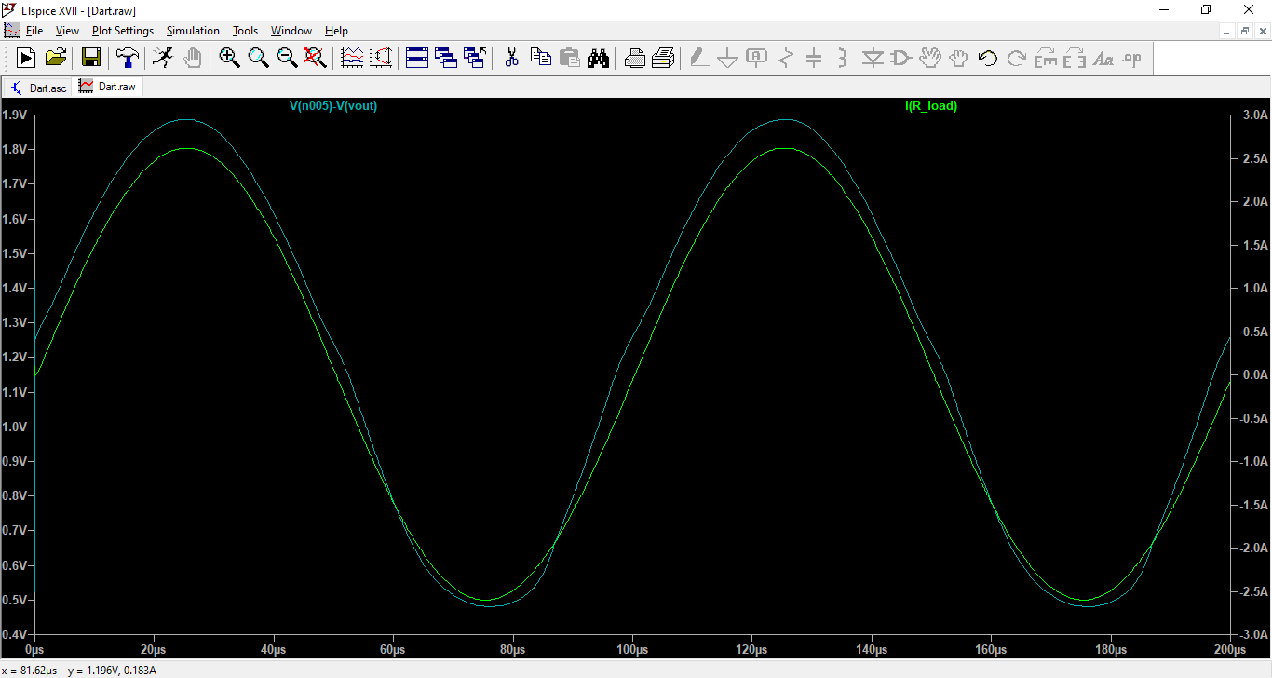Open the Window menu
Viewport: 1272px width, 678px height.
pyautogui.click(x=291, y=31)
